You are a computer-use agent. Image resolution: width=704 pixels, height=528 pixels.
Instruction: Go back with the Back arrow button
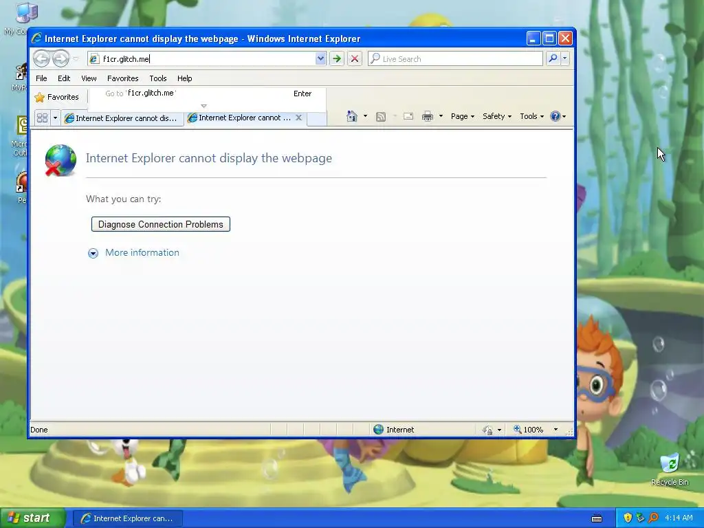[x=41, y=58]
